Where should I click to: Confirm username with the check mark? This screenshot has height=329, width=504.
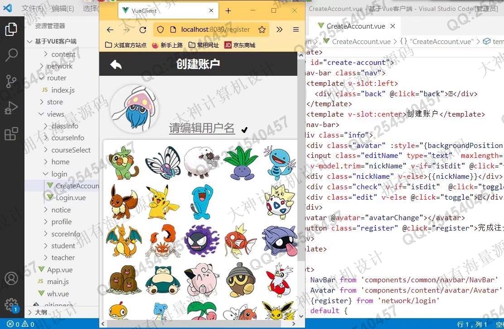(244, 130)
